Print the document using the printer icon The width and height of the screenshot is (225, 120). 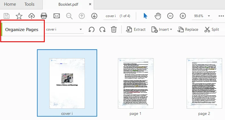point(44,16)
